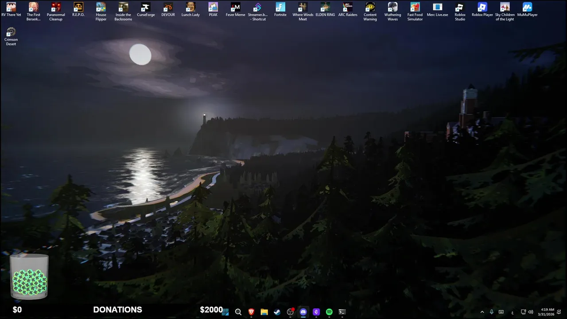
Task: Open the purple Streamer.bot taskbar icon
Action: (316, 312)
